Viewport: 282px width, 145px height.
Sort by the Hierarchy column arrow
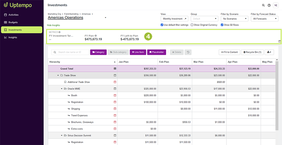tap(115, 62)
